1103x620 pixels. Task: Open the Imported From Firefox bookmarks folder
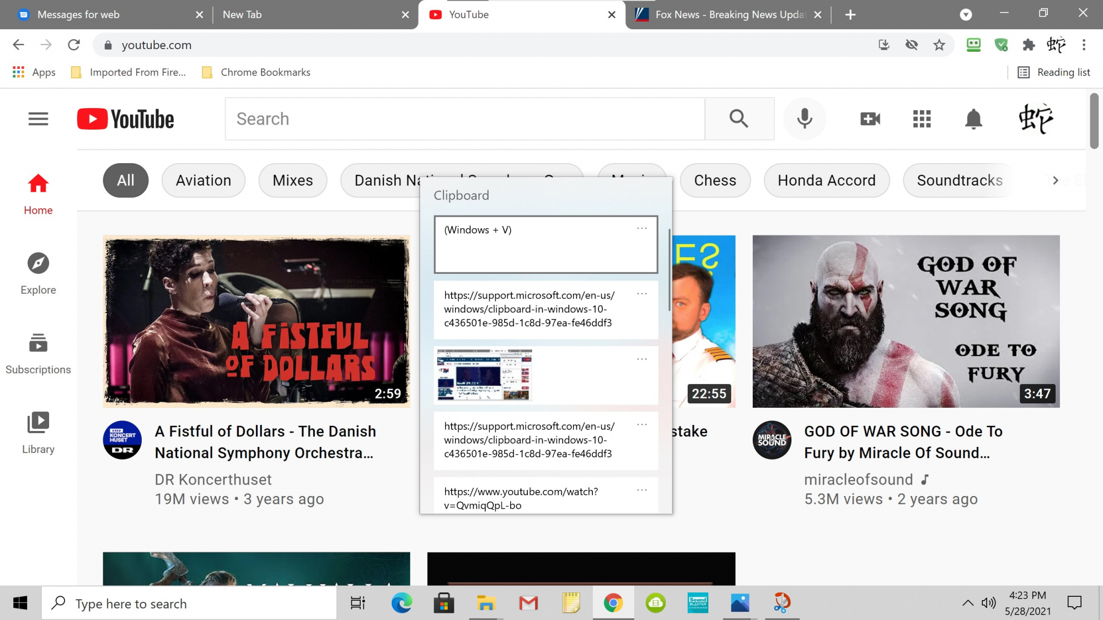point(128,72)
